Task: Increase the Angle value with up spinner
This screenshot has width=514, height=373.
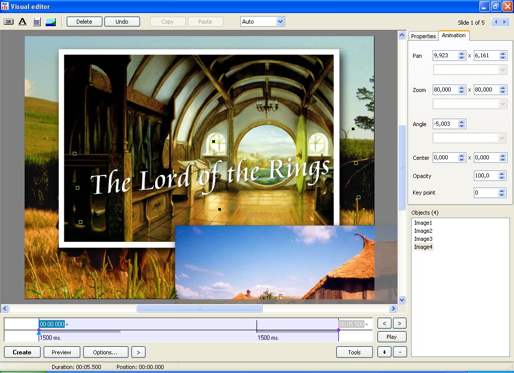Action: (462, 122)
